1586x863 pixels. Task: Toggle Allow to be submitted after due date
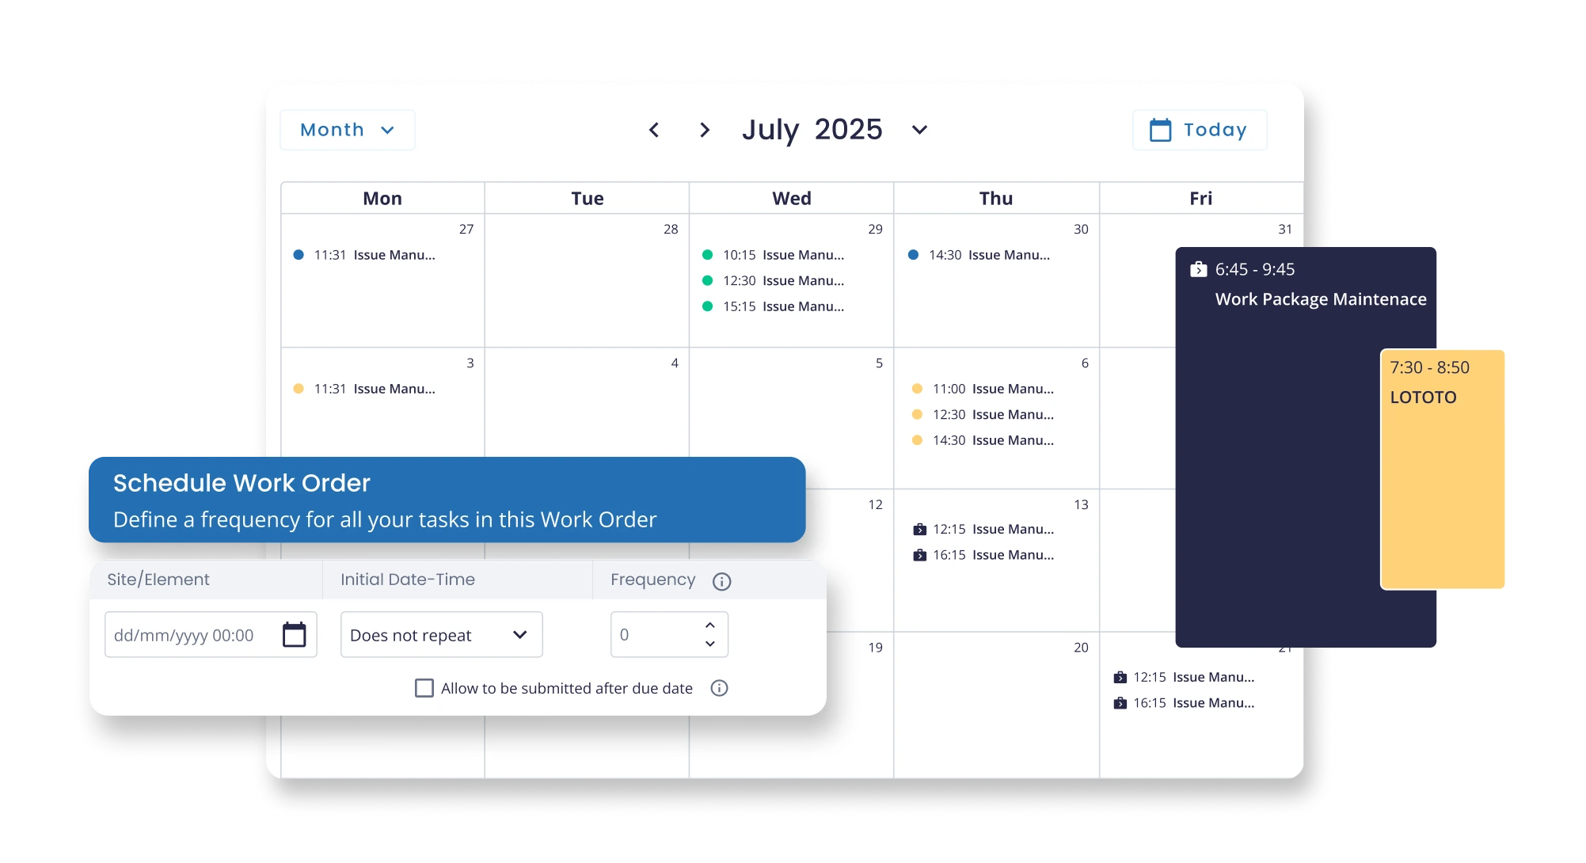tap(420, 688)
